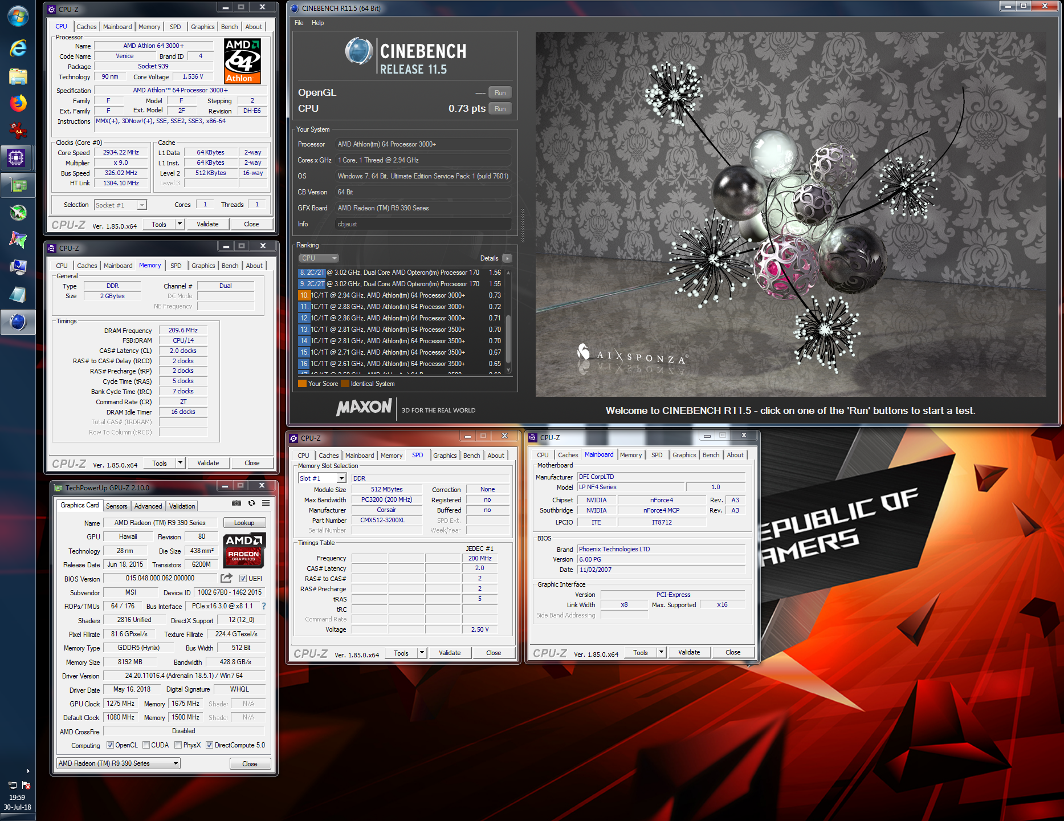Click Validate in CPU-Z Memory window
This screenshot has height=821, width=1064.
point(208,463)
